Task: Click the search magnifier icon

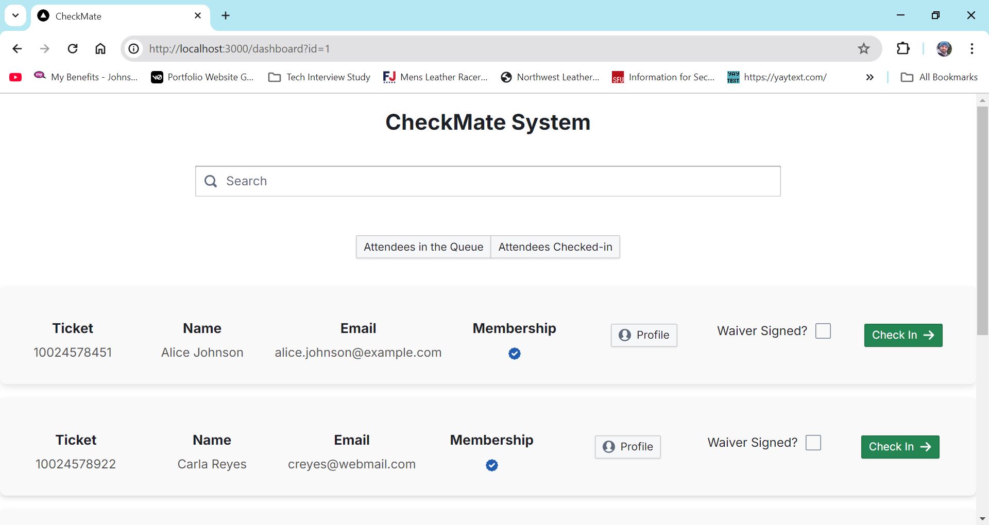Action: pos(211,181)
